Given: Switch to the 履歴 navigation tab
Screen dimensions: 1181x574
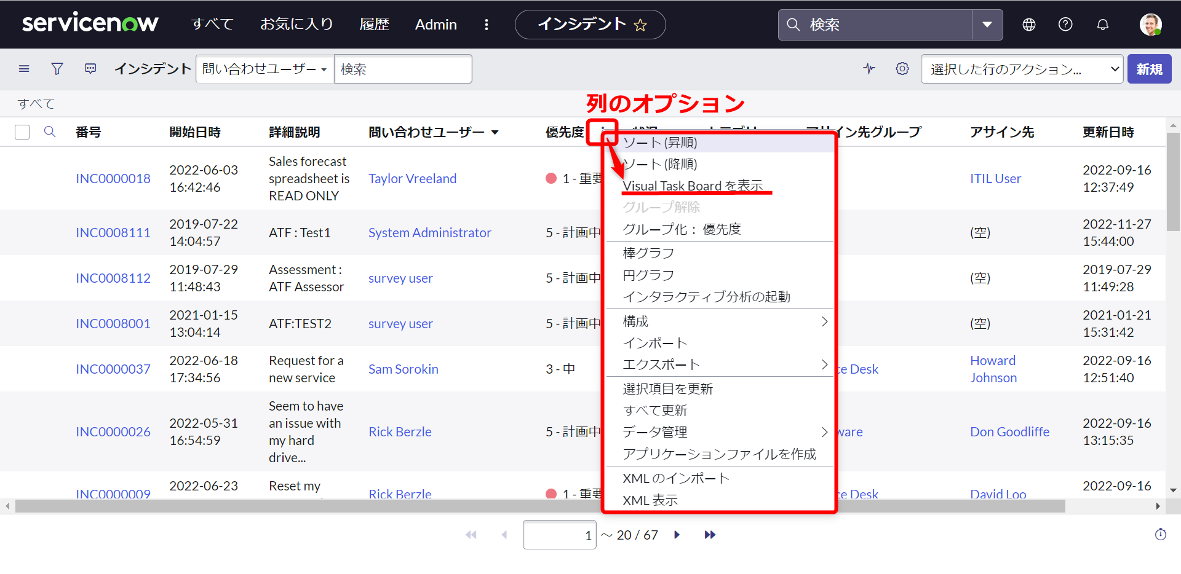Looking at the screenshot, I should (x=374, y=25).
